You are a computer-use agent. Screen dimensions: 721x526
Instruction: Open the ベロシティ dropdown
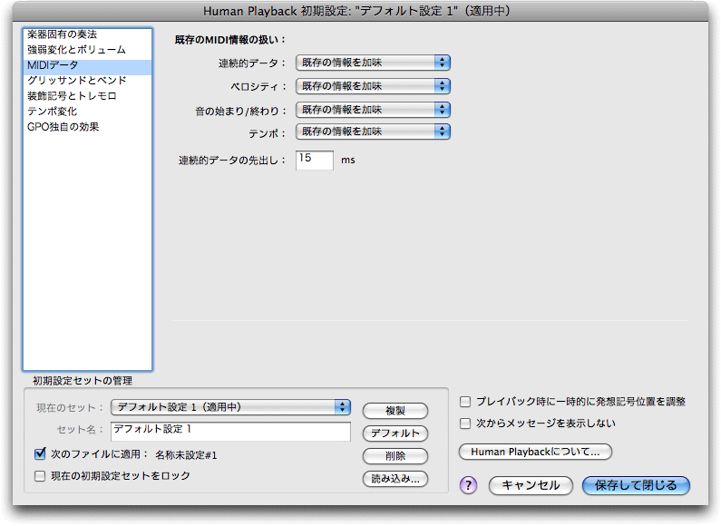pos(373,86)
